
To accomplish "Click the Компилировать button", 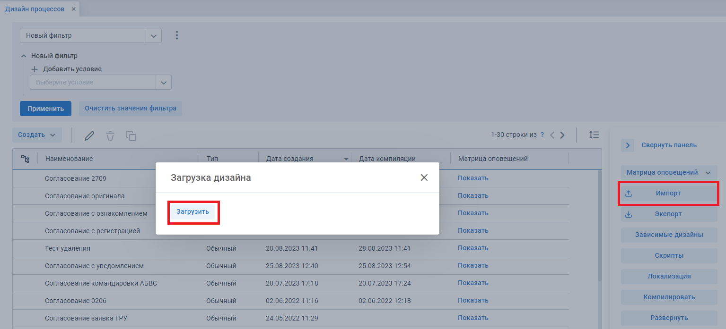I will tap(669, 297).
